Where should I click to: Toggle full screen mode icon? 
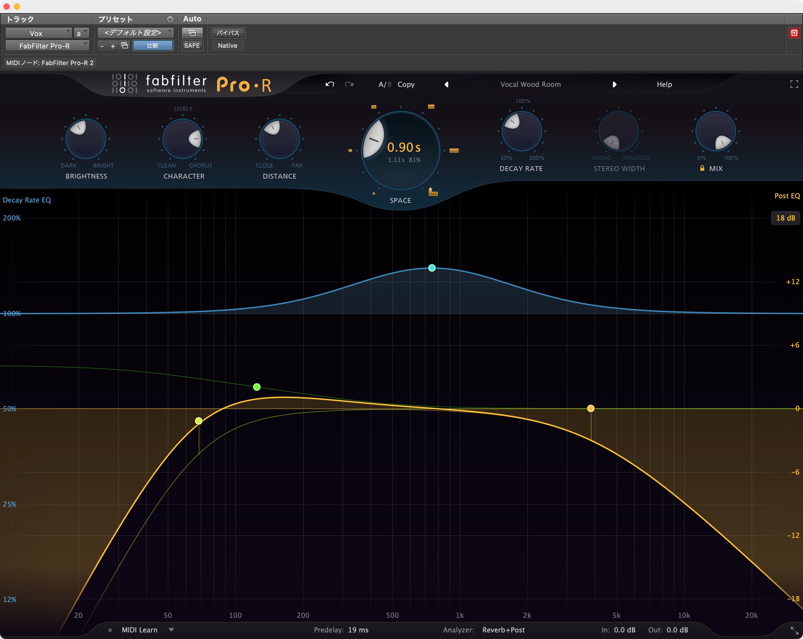coord(794,84)
